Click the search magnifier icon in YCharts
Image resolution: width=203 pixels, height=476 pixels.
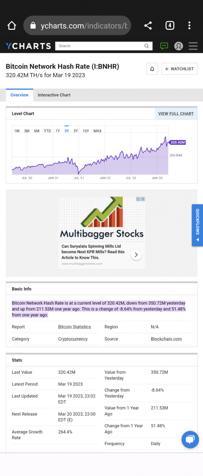[147, 46]
